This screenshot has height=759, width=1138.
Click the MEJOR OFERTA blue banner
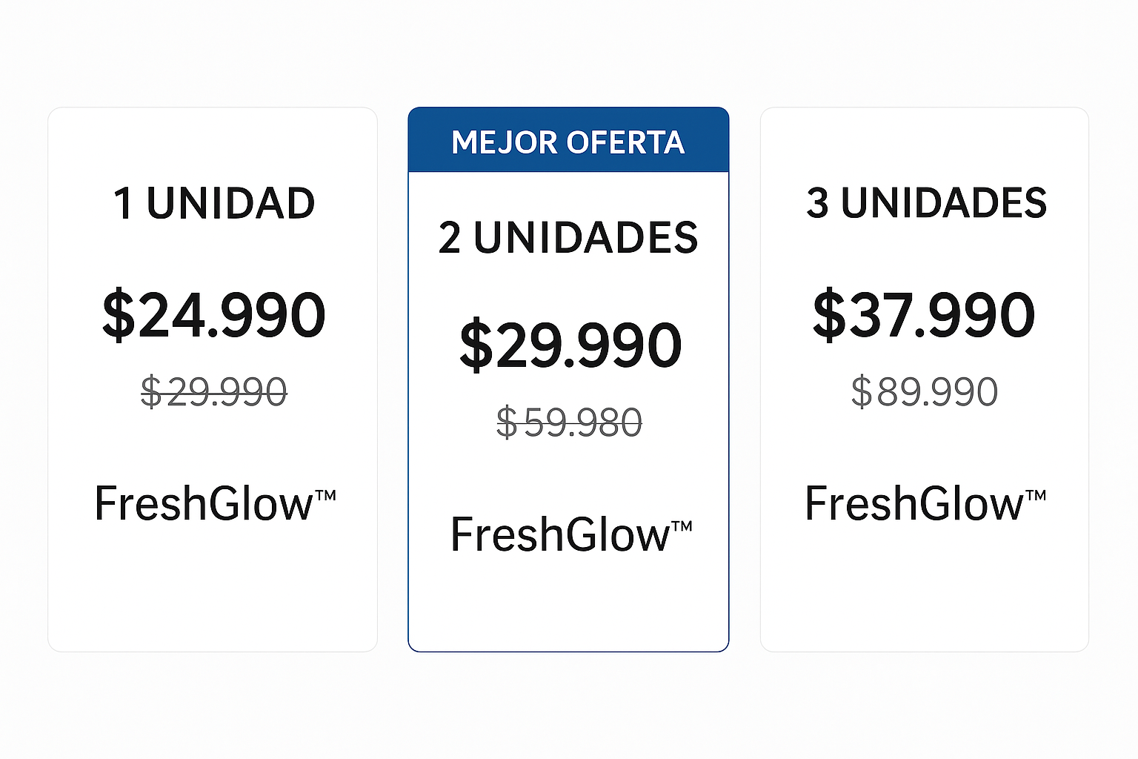[568, 141]
